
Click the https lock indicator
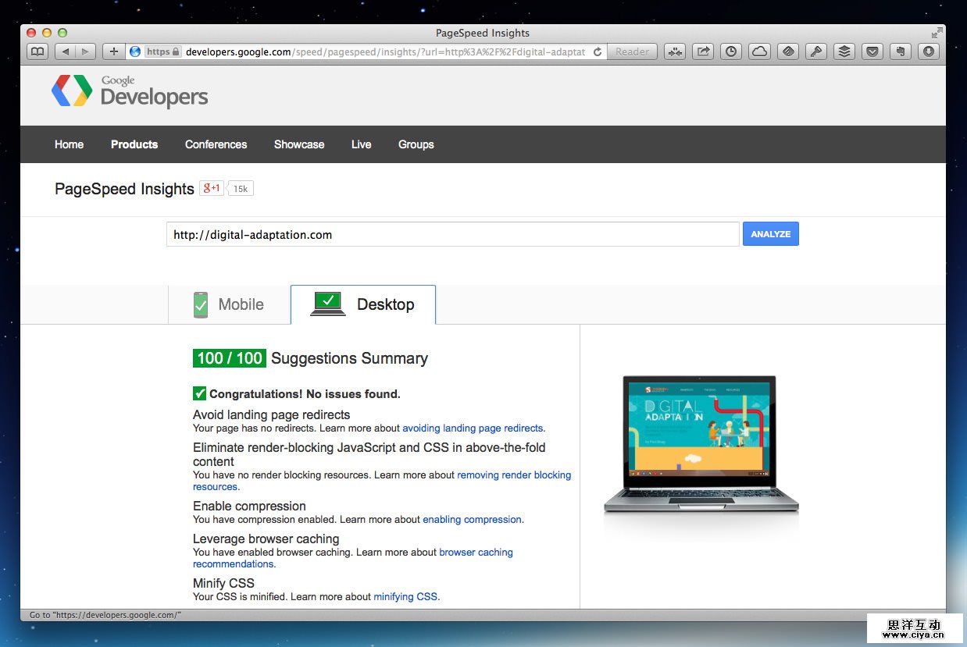coord(163,52)
